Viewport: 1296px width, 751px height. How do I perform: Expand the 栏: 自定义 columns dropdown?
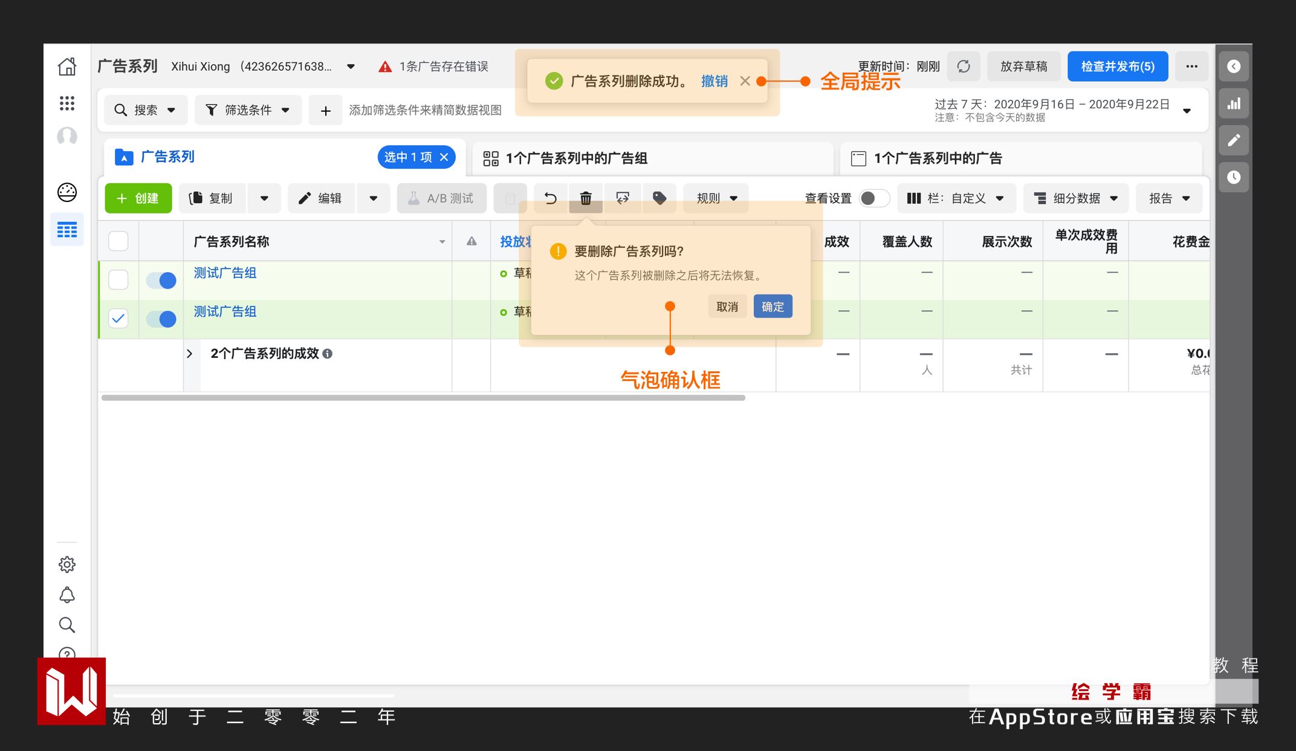point(956,198)
